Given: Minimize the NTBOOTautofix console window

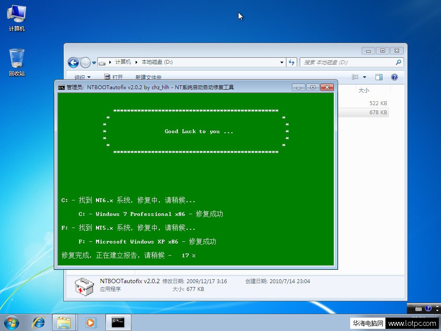Looking at the screenshot, I should pyautogui.click(x=298, y=87).
